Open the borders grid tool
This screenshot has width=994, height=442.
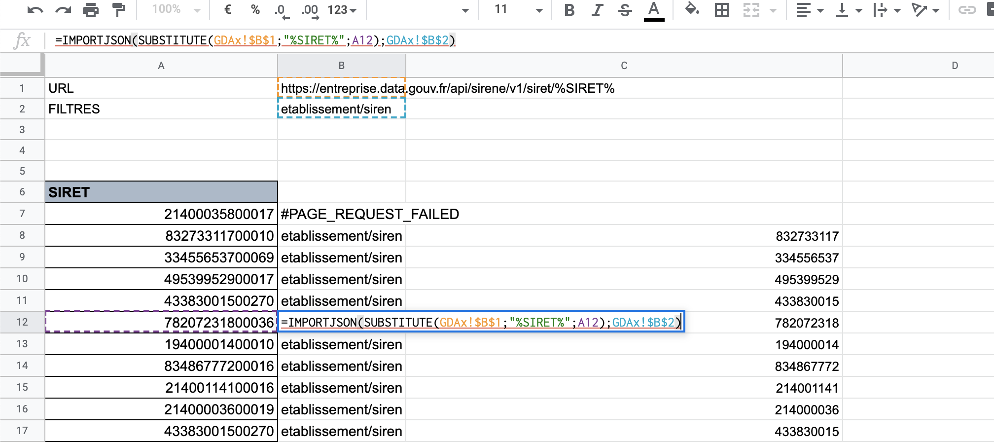pos(722,10)
